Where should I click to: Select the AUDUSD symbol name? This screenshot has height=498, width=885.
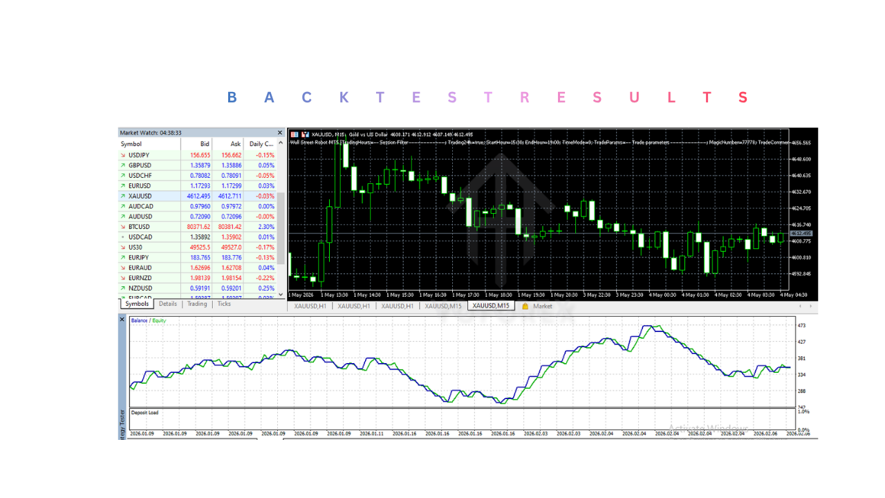(x=140, y=216)
